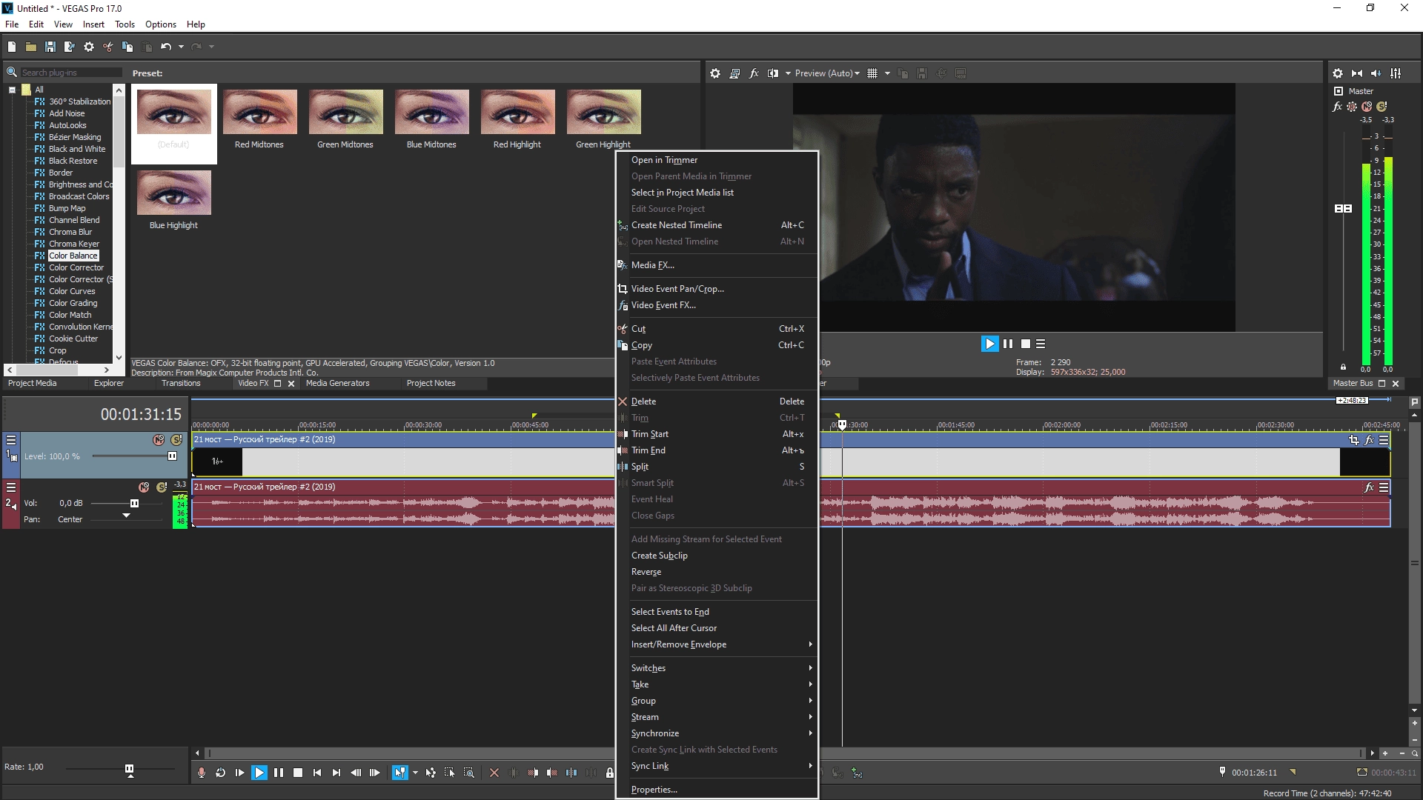Open the overlays grid dropdown arrow
Image resolution: width=1423 pixels, height=800 pixels.
pyautogui.click(x=887, y=73)
